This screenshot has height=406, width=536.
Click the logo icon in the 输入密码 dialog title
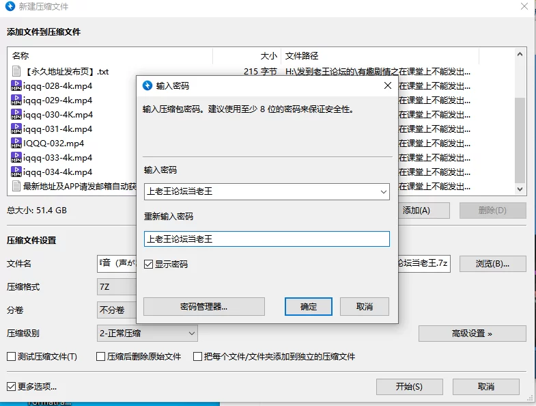[x=147, y=85]
